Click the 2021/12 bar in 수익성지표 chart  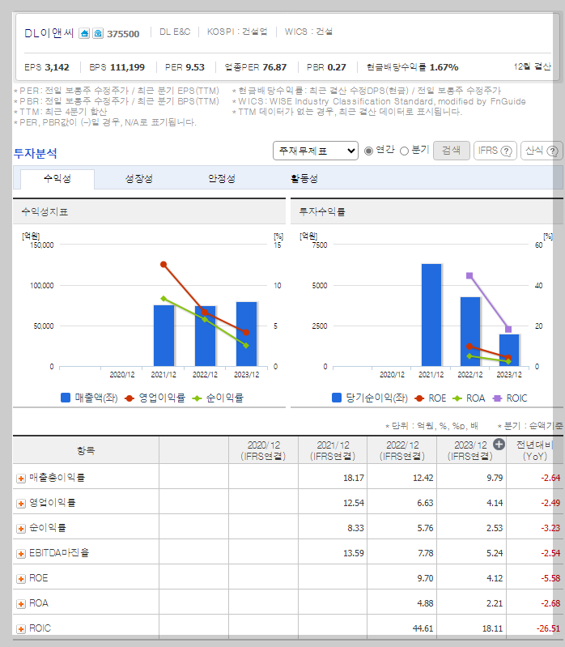pos(164,335)
